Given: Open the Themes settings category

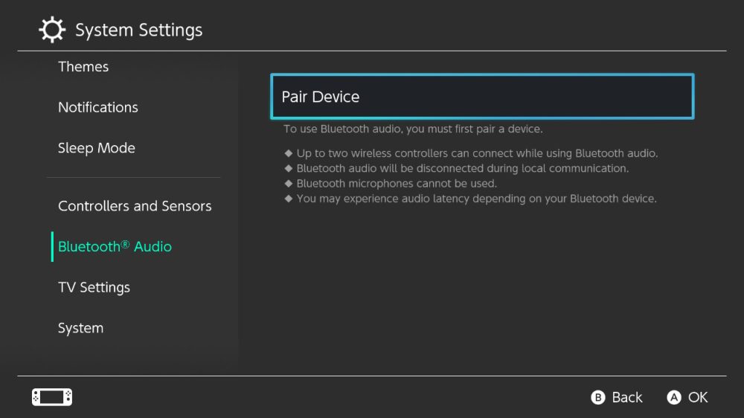Looking at the screenshot, I should tap(83, 67).
